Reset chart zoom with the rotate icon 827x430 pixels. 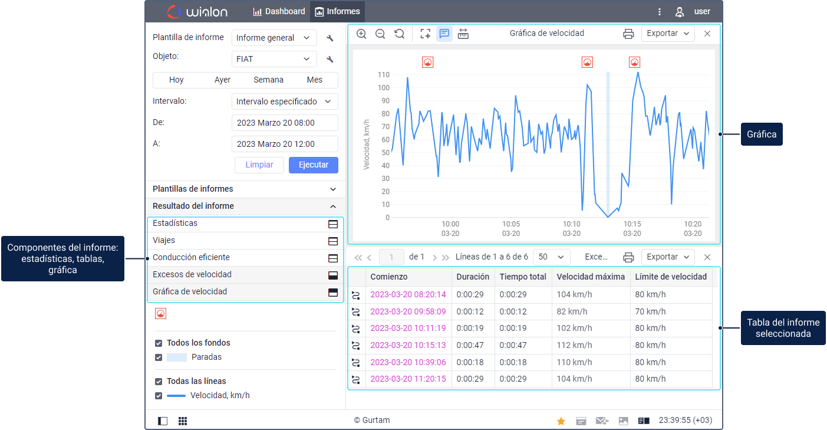coord(399,34)
